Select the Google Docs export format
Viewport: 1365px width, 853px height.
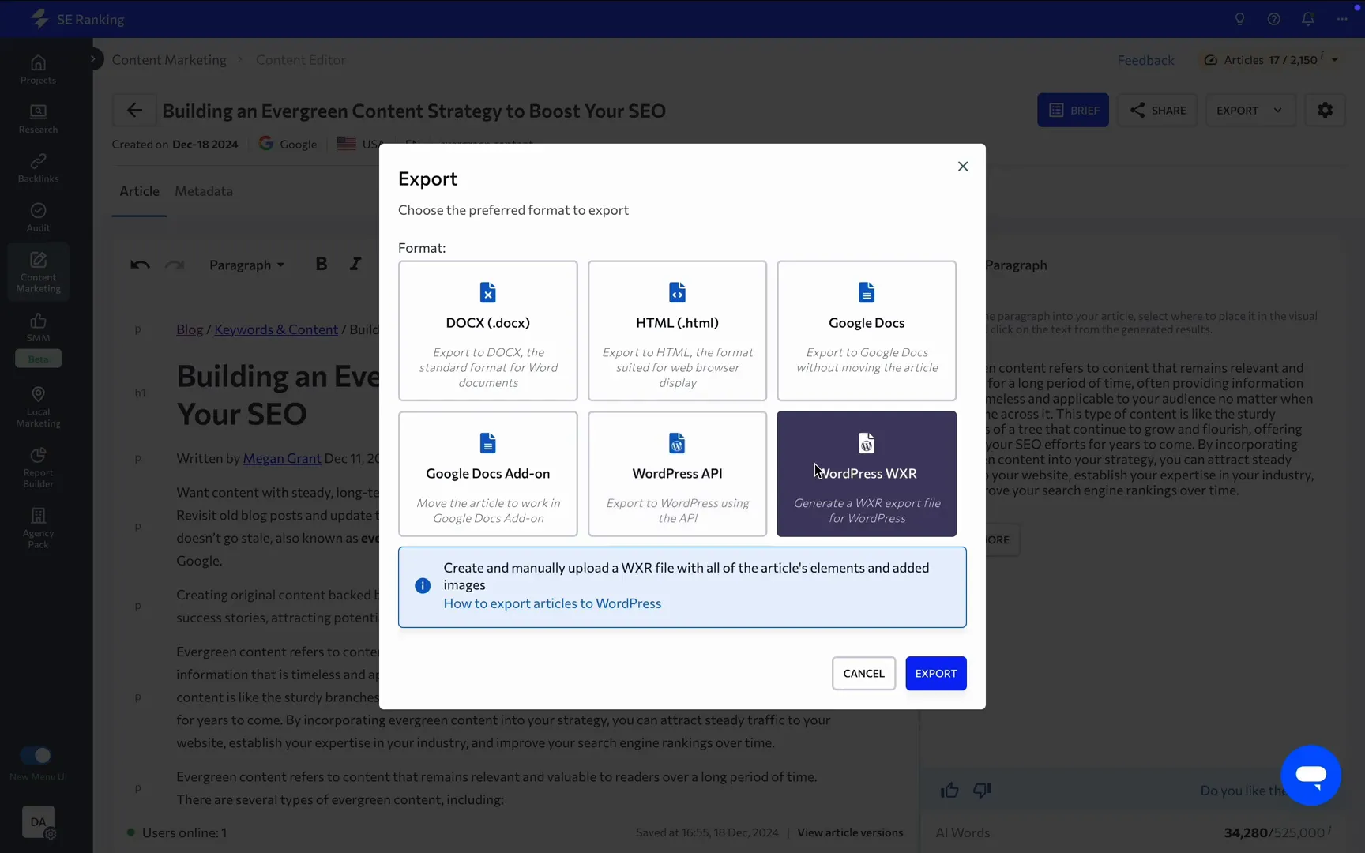click(x=867, y=330)
